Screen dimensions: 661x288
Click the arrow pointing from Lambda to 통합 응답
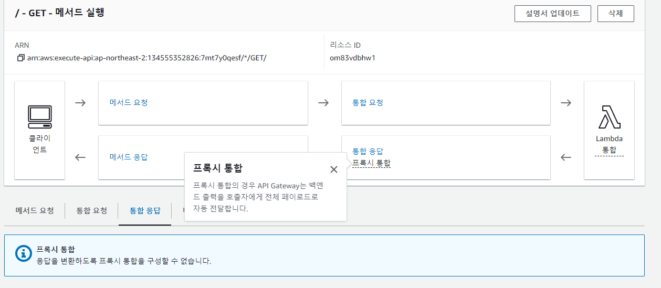click(x=566, y=157)
